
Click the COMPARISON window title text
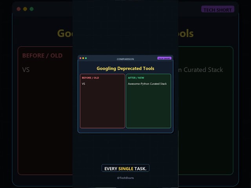[x=125, y=59]
